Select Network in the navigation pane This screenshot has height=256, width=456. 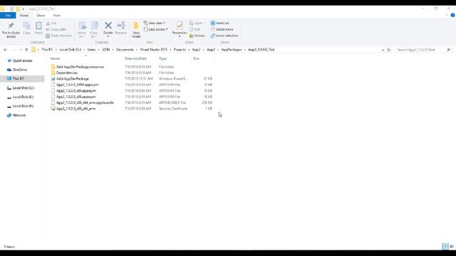pos(19,115)
